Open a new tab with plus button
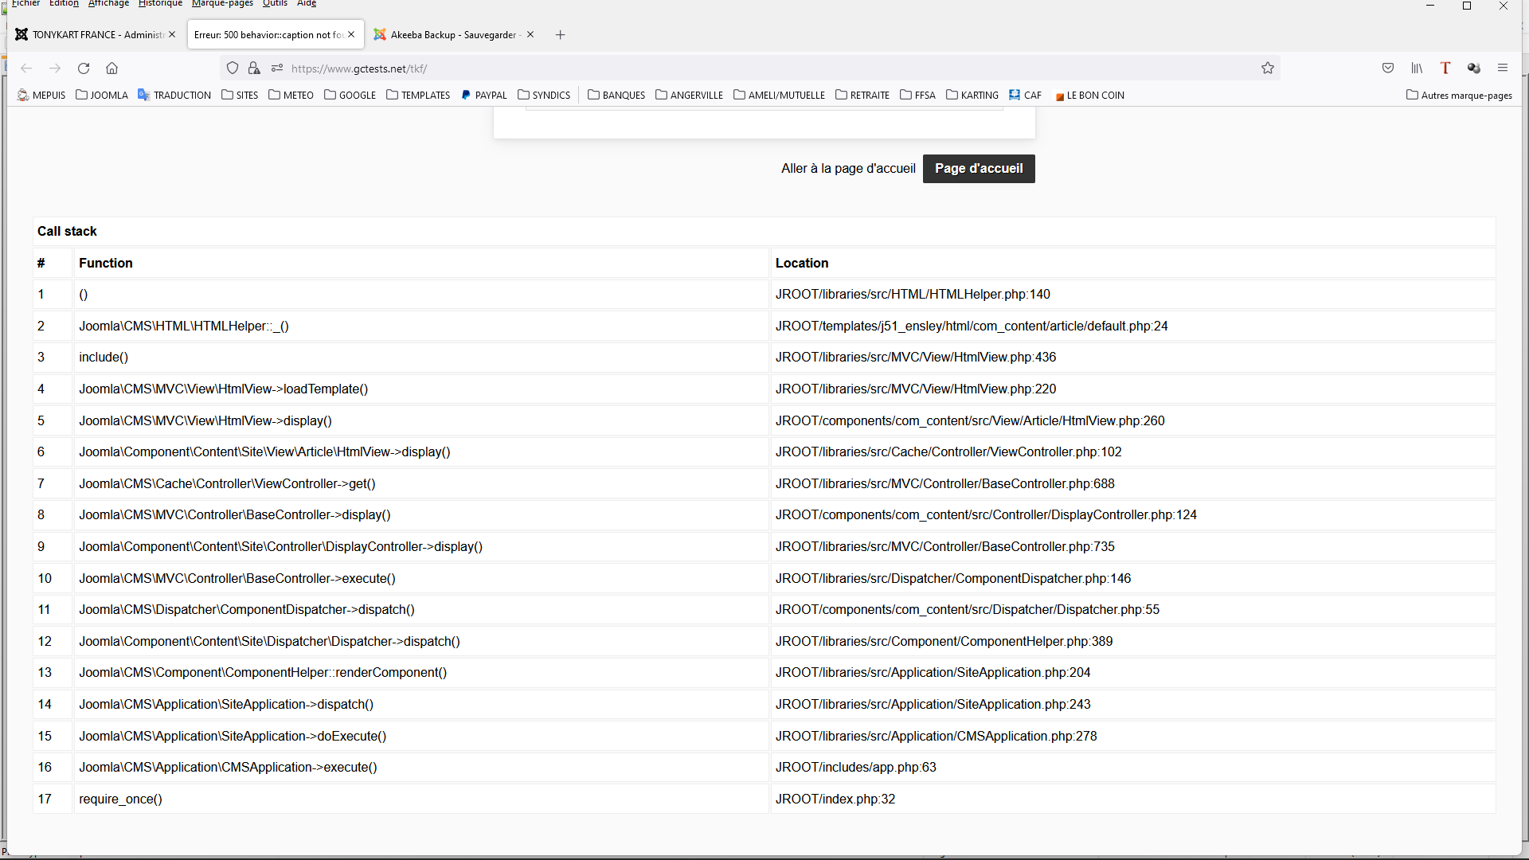The image size is (1529, 860). 561,35
